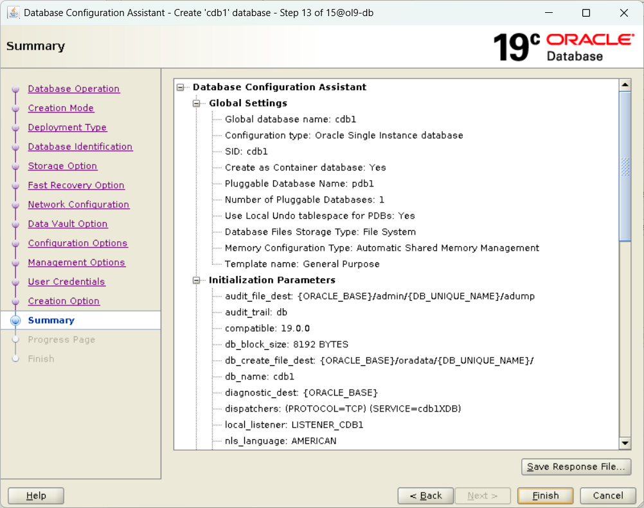Click the Java app icon in title bar
The width and height of the screenshot is (644, 508).
[13, 13]
